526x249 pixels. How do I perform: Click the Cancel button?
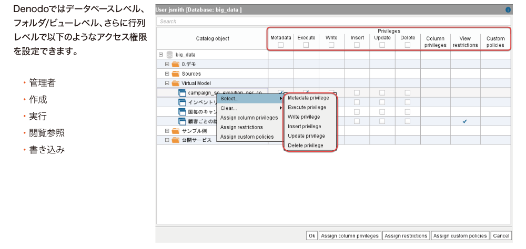click(501, 236)
